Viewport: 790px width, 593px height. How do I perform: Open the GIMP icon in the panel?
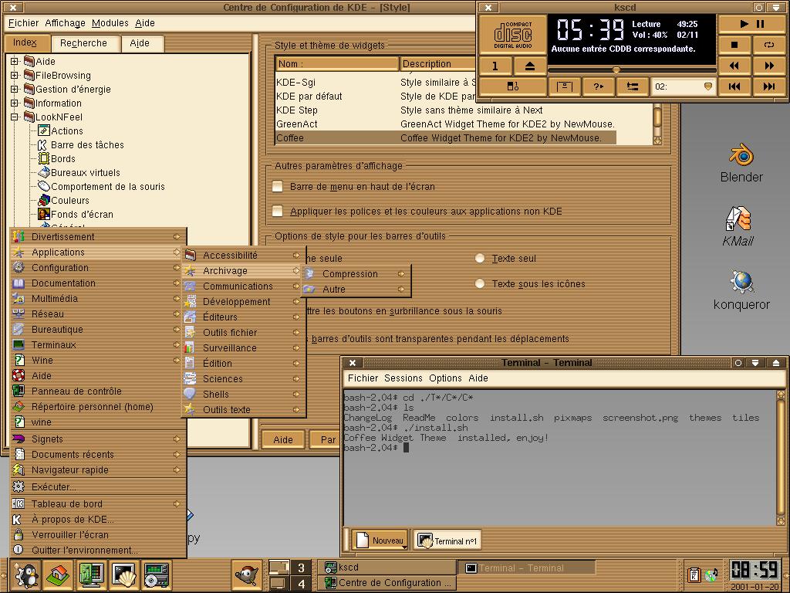pos(247,575)
